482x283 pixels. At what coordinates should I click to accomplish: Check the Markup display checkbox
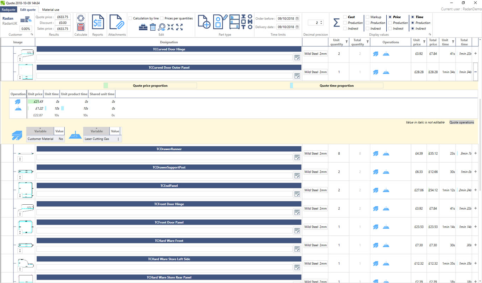pyautogui.click(x=368, y=17)
